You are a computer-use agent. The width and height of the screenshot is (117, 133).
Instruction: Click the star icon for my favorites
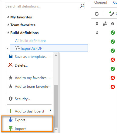coord(11,78)
